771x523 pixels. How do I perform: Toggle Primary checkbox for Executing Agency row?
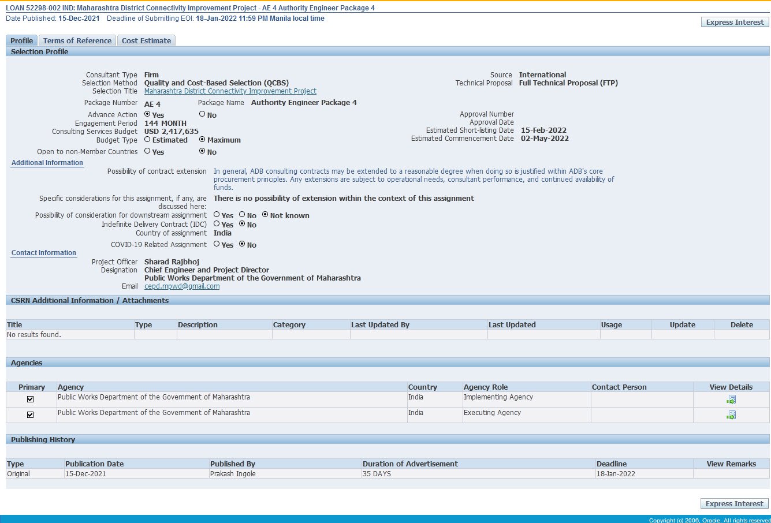31,415
